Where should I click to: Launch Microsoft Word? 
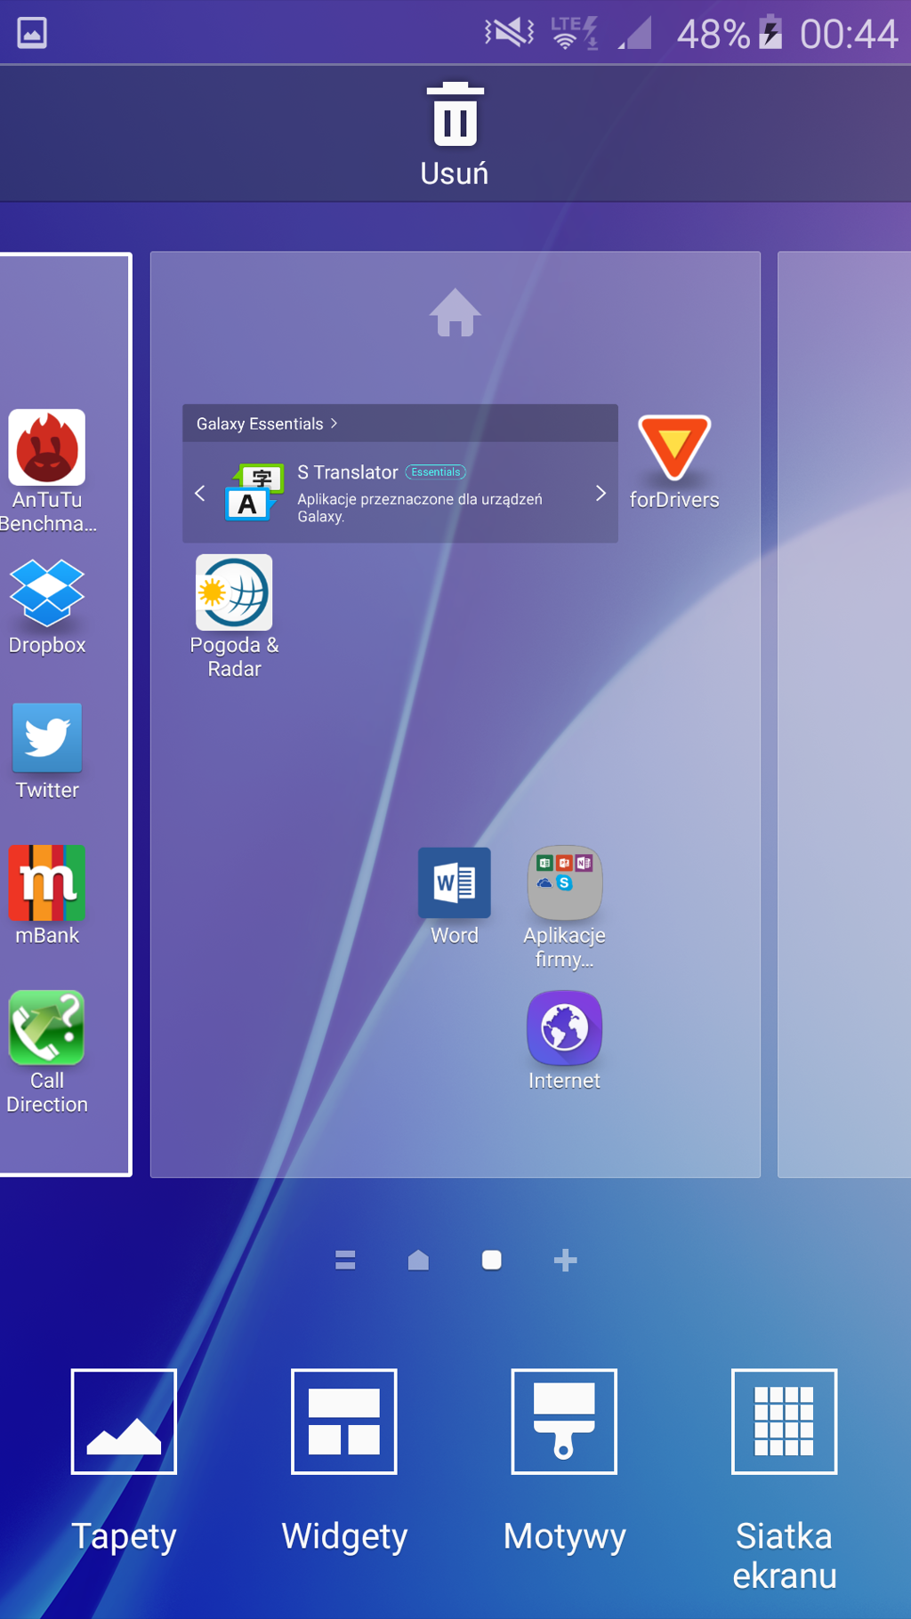(454, 883)
